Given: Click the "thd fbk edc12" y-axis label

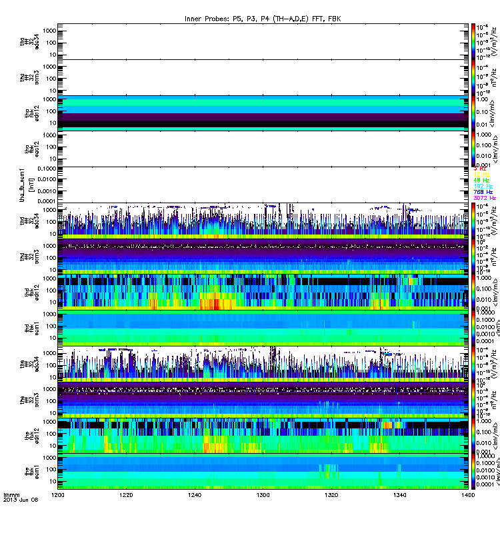Looking at the screenshot, I should click(x=32, y=292).
